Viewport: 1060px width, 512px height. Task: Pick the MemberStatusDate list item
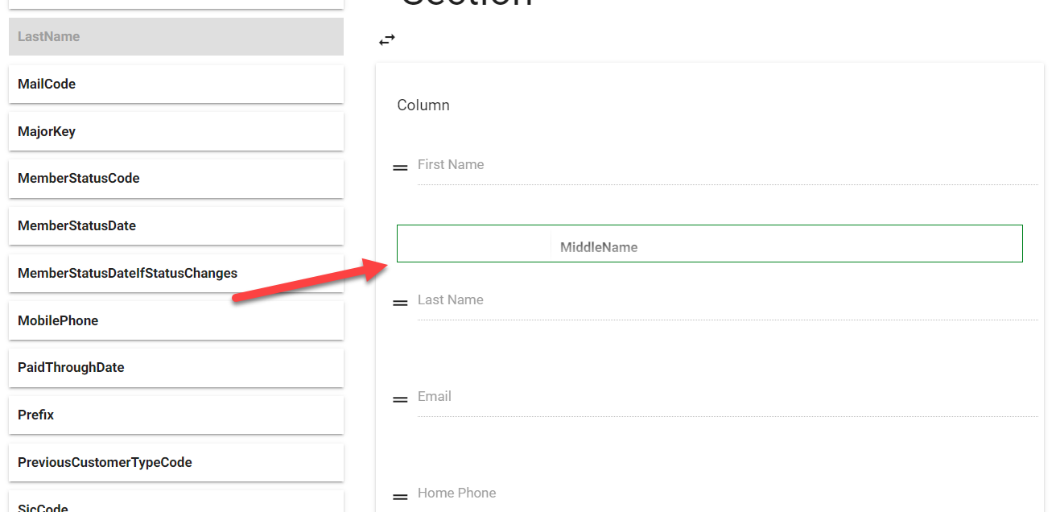point(175,226)
